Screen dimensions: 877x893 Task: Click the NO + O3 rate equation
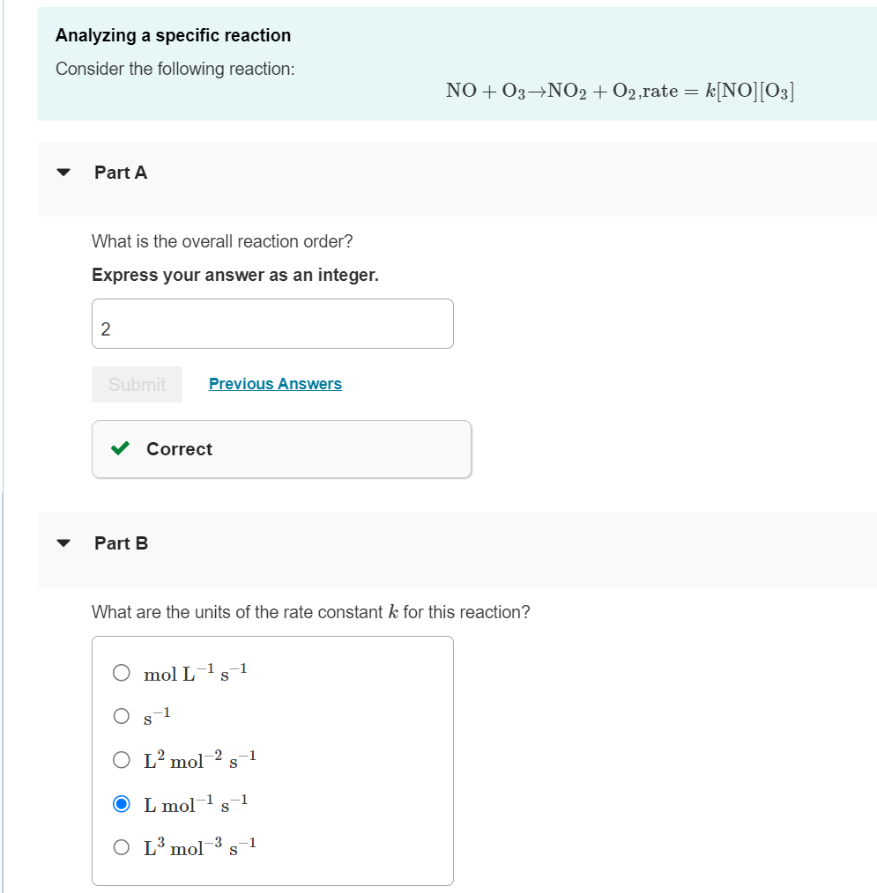click(x=621, y=91)
